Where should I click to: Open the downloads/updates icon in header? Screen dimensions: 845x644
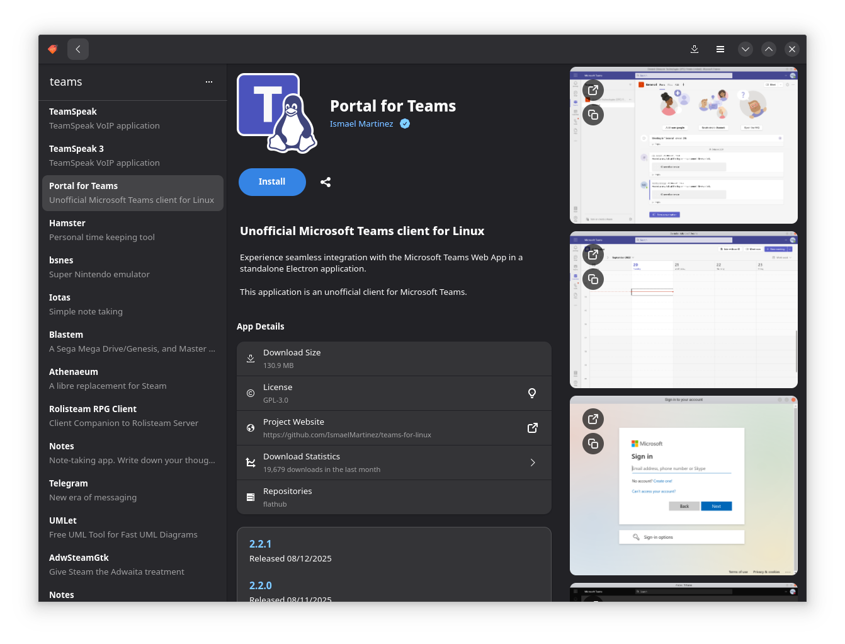[x=695, y=49]
